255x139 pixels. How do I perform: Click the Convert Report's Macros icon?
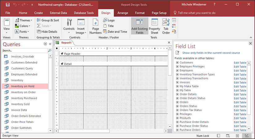(174, 31)
